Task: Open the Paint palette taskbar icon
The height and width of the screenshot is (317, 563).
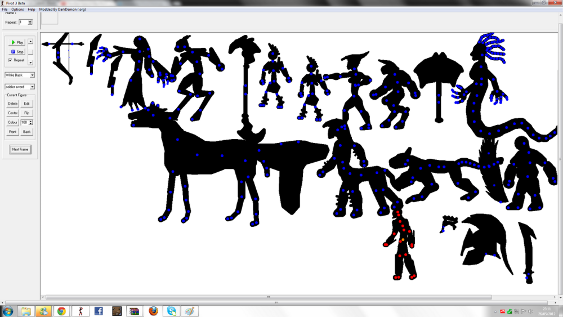Action: click(190, 311)
